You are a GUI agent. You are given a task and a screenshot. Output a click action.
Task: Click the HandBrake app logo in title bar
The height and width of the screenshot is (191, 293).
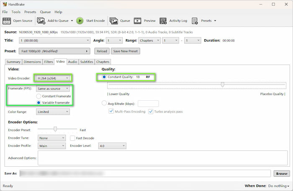coord(5,4)
